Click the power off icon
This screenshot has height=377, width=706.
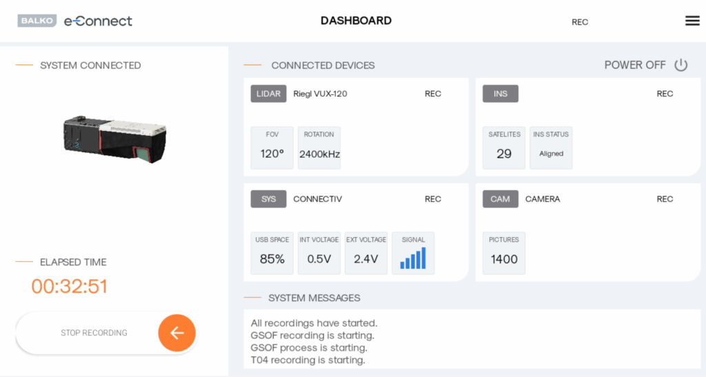680,65
